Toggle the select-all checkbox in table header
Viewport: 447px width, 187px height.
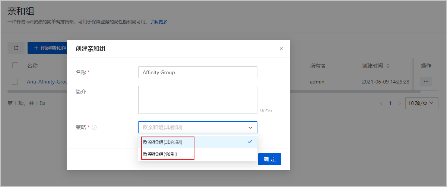coord(15,66)
